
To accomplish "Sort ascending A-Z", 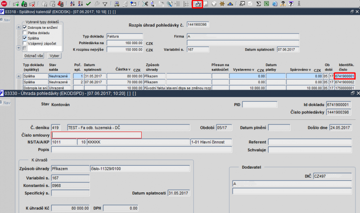I will [x=72, y=4].
